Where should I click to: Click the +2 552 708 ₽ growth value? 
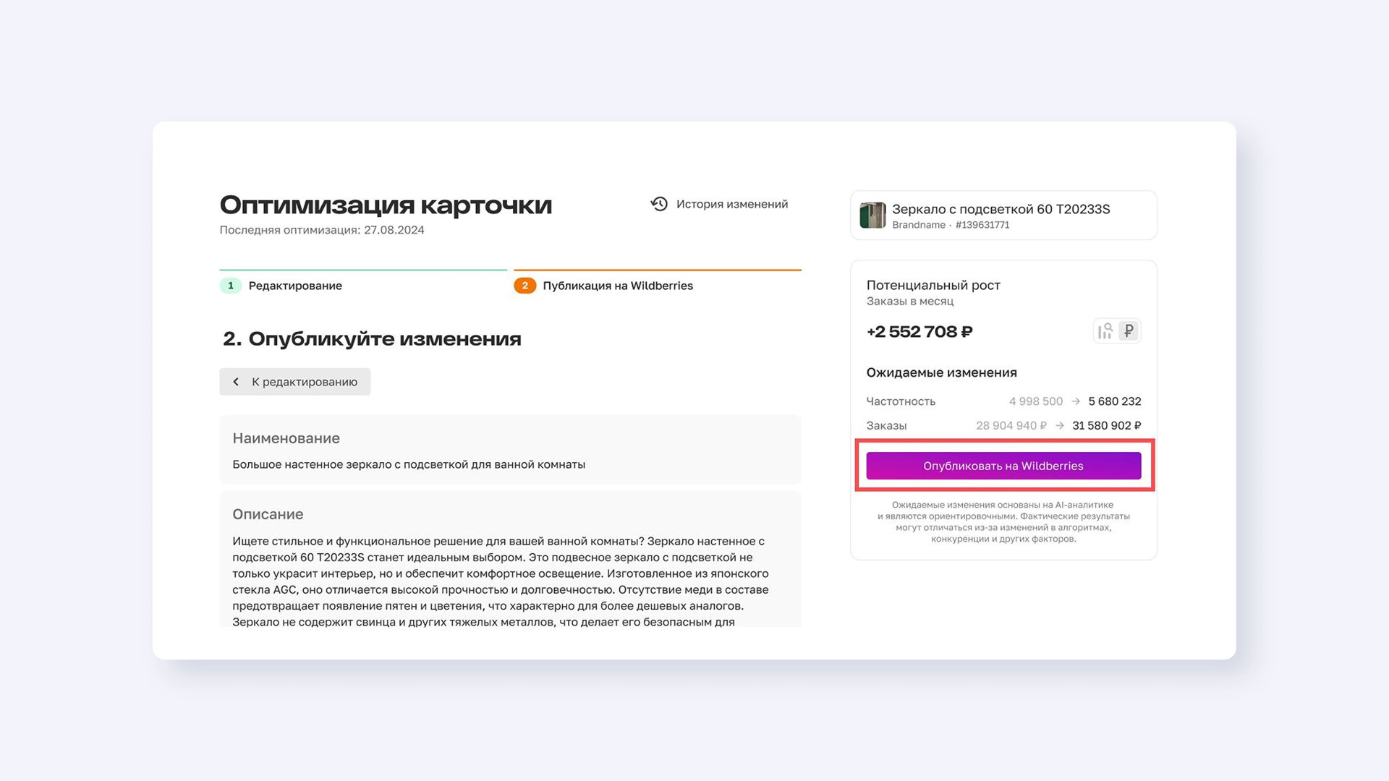pyautogui.click(x=919, y=332)
